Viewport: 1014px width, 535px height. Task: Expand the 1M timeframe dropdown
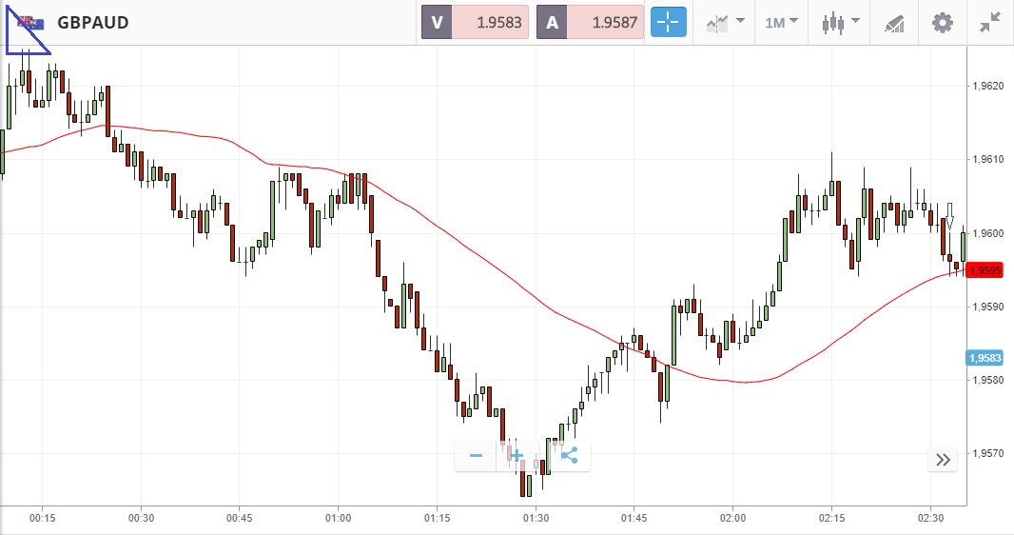click(x=781, y=22)
